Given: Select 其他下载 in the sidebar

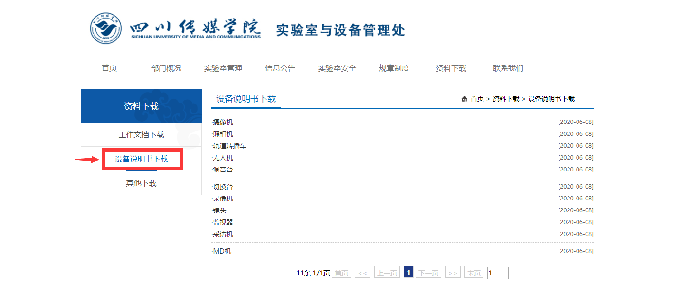Looking at the screenshot, I should point(141,183).
